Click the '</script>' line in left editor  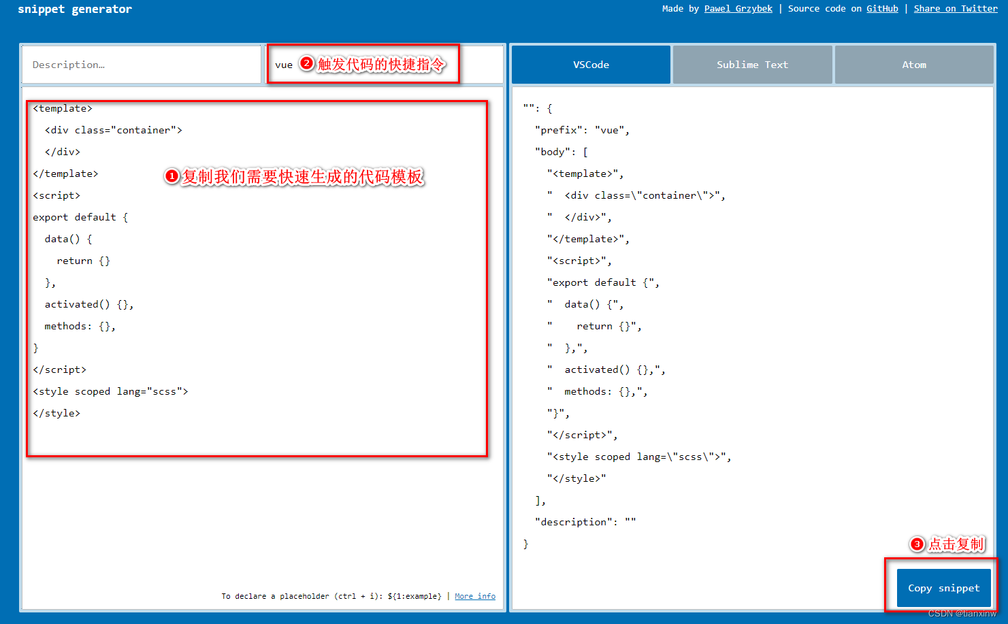pos(60,370)
